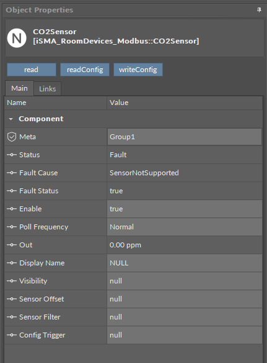This screenshot has height=363, width=267.
Task: Select the Visibility null value field
Action: click(x=185, y=281)
